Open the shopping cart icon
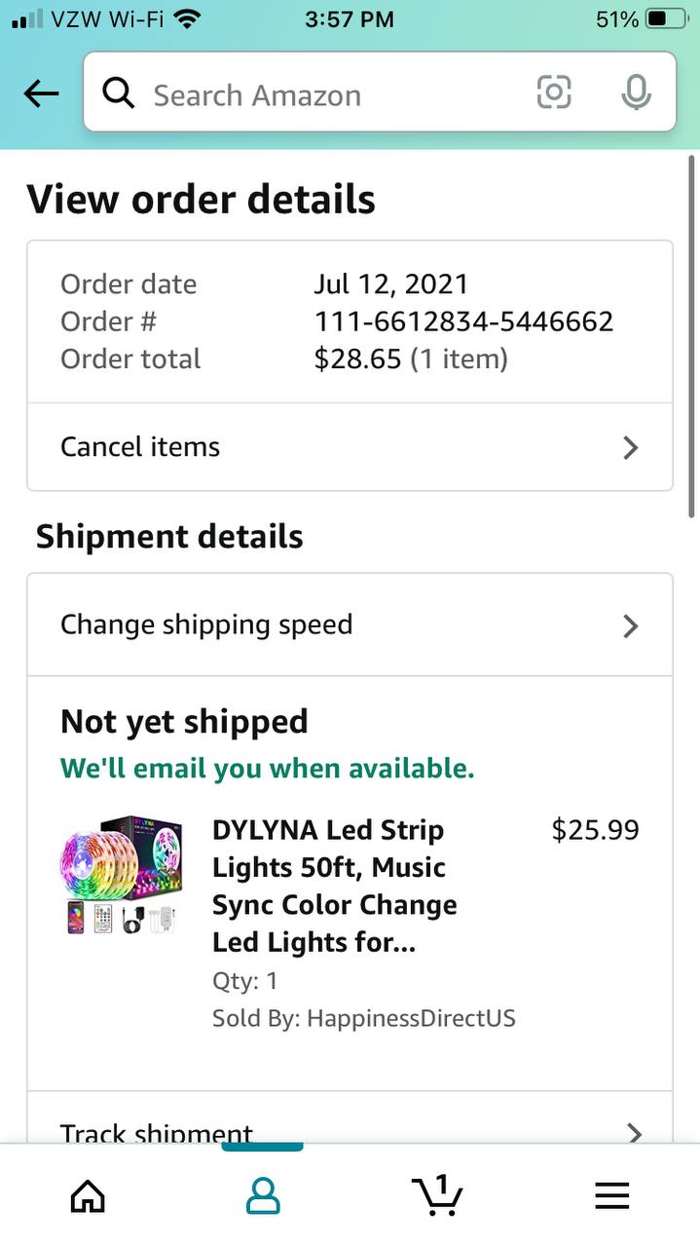 click(437, 1194)
